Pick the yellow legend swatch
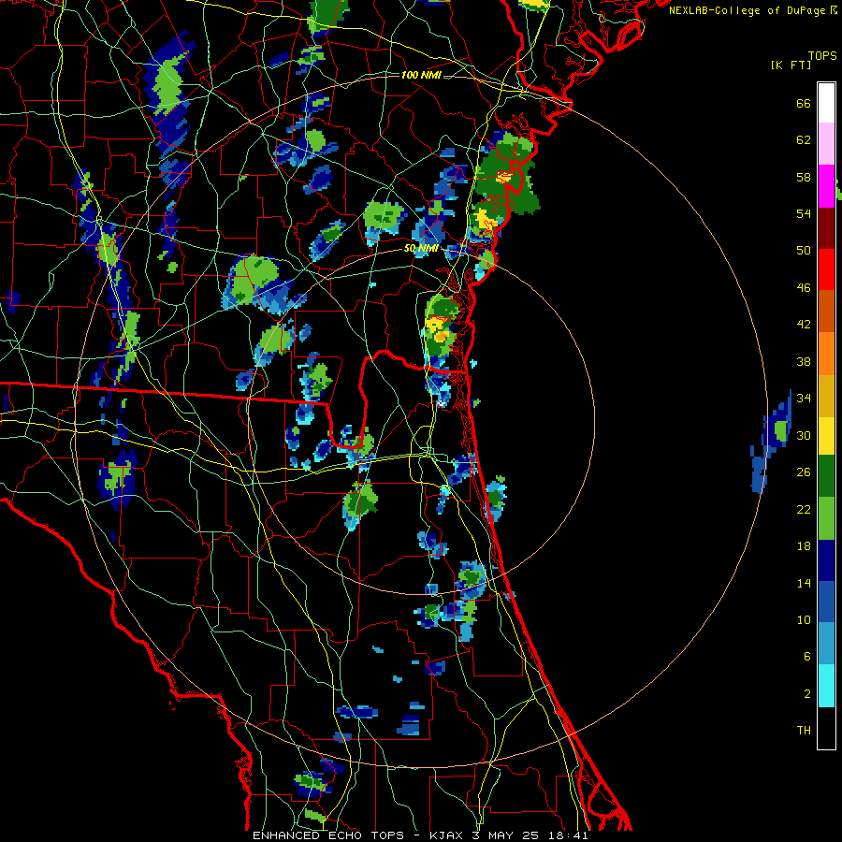Viewport: 842px width, 842px height. pyautogui.click(x=826, y=435)
